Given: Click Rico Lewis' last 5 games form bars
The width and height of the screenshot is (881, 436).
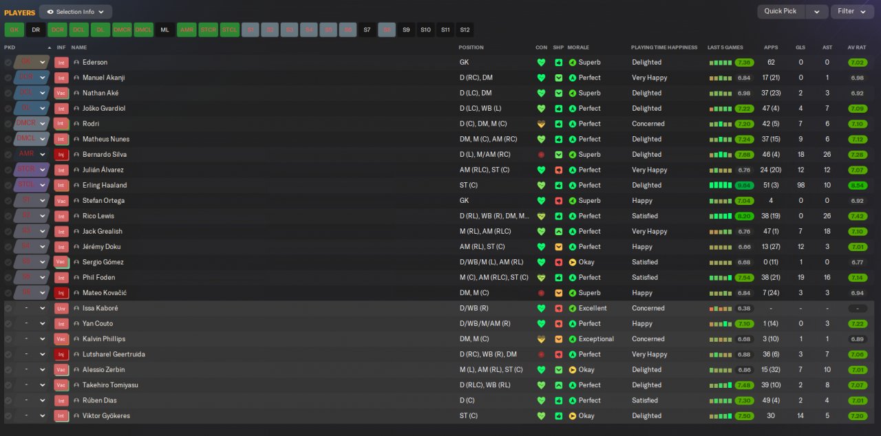Looking at the screenshot, I should click(721, 216).
